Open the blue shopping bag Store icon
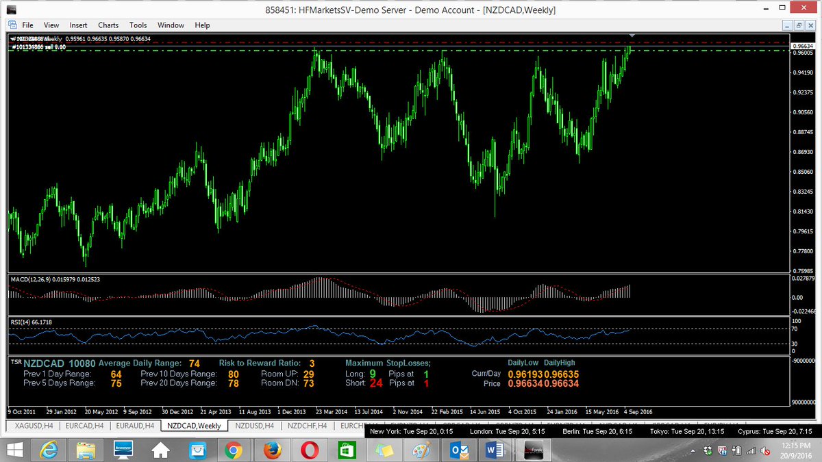 pos(197,450)
